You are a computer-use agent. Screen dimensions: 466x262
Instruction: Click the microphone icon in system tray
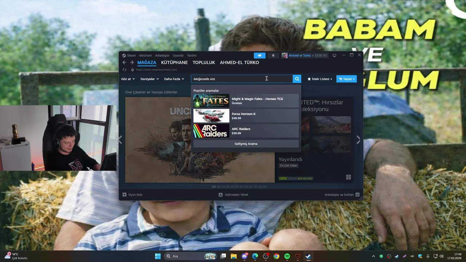coord(428,256)
